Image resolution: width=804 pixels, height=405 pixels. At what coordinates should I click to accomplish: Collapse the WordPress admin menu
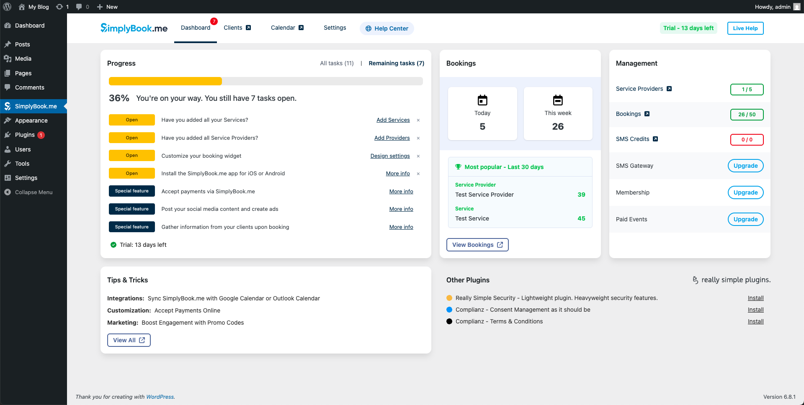33,192
